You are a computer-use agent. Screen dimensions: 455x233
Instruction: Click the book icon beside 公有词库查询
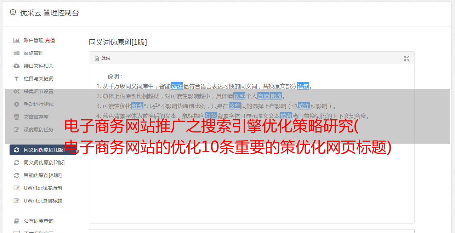[x=16, y=221]
